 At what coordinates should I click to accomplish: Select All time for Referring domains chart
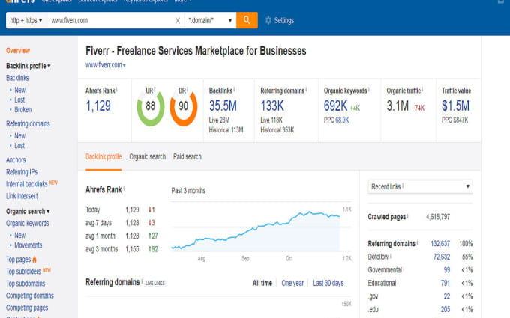tap(262, 284)
